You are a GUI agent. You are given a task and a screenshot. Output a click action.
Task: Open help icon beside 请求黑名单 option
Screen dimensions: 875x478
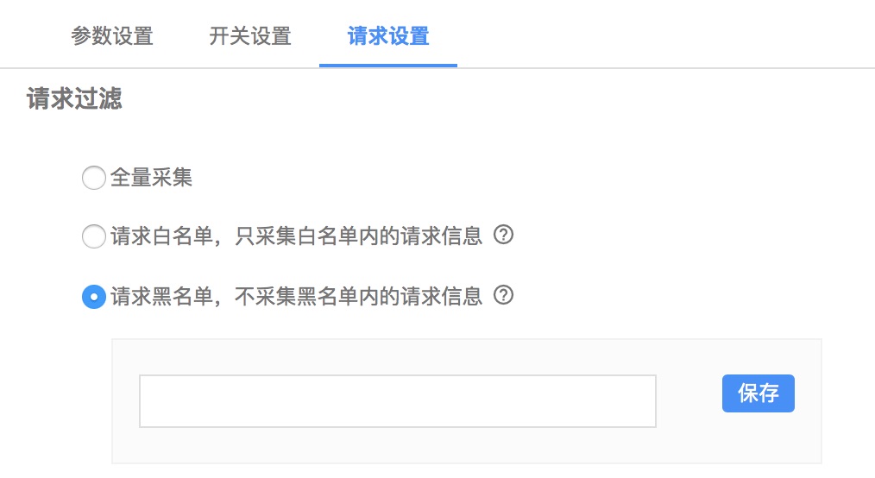click(x=503, y=295)
